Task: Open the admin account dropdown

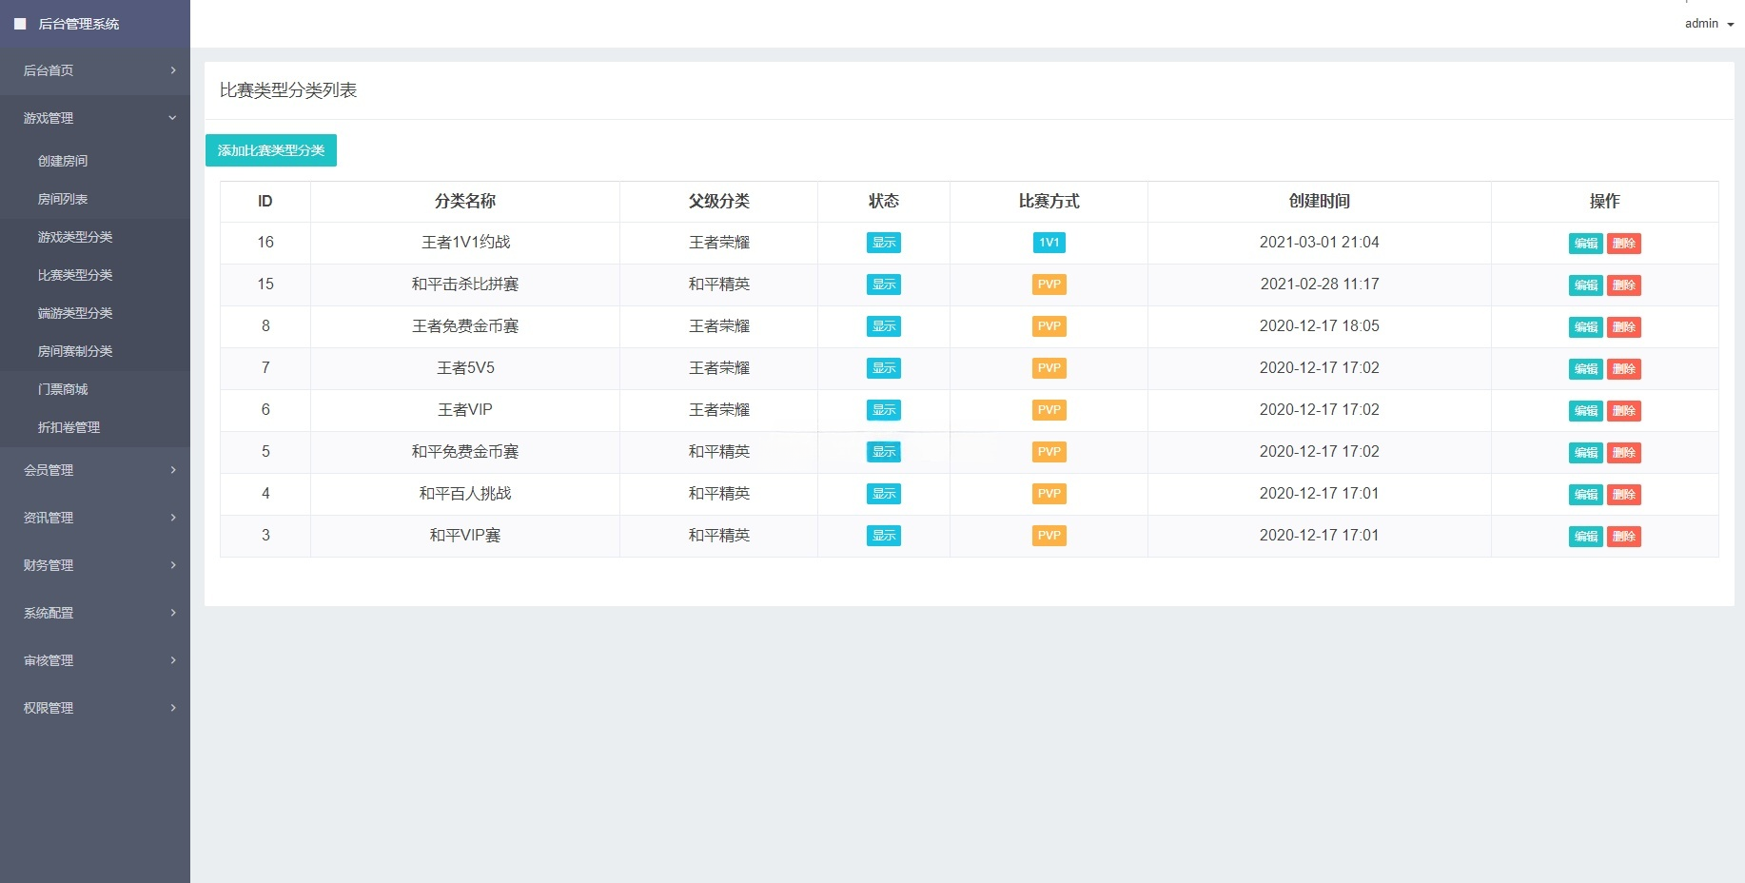Action: click(1707, 23)
